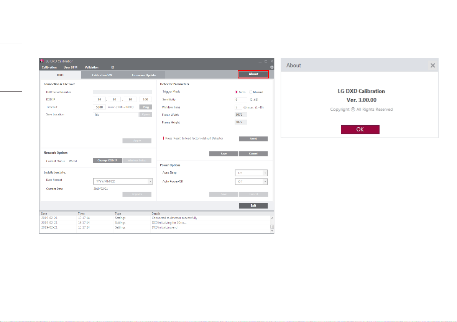Image resolution: width=457 pixels, height=322 pixels.
Task: Click the third DXD IP octet field
Action: (x=130, y=99)
